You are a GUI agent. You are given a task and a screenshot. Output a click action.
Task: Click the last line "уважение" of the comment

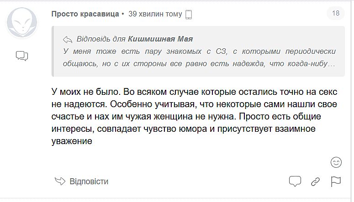(x=72, y=142)
